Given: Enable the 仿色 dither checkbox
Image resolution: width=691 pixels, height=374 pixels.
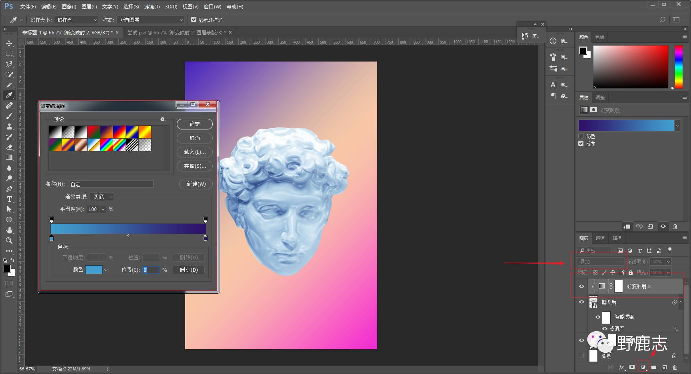Looking at the screenshot, I should point(581,136).
